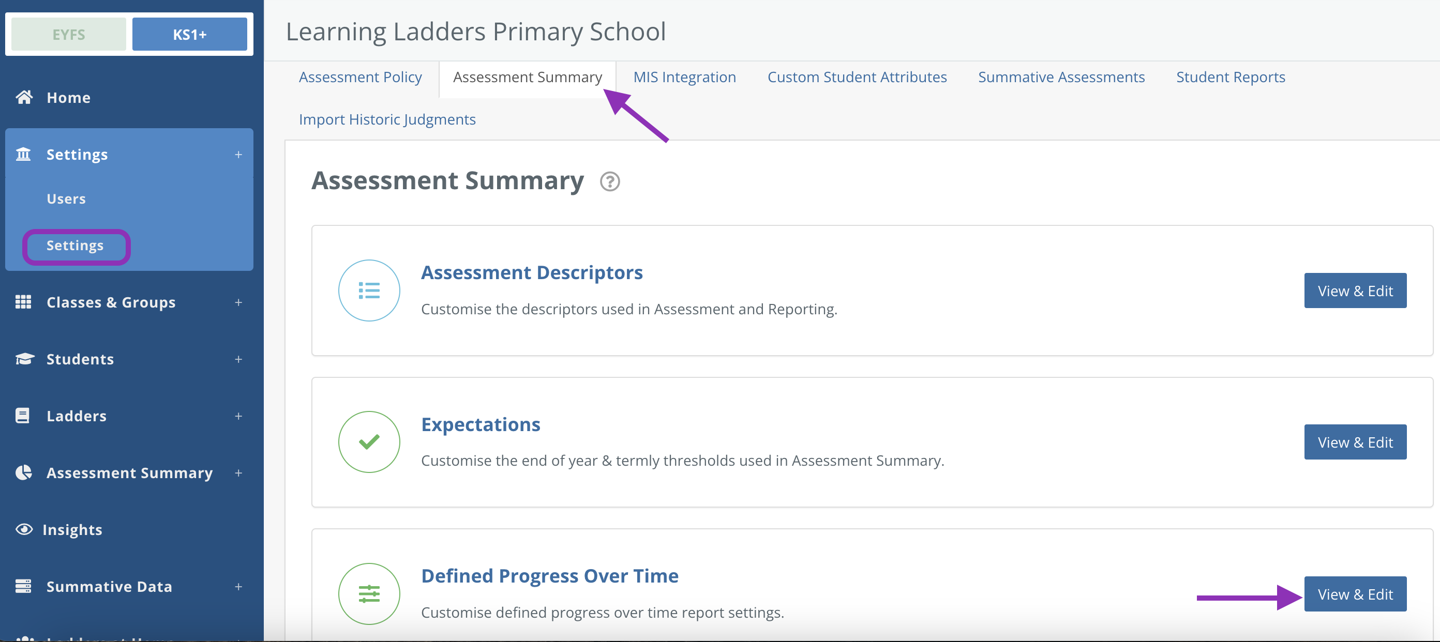1440x642 pixels.
Task: Open the Expectations heading link
Action: pos(481,424)
